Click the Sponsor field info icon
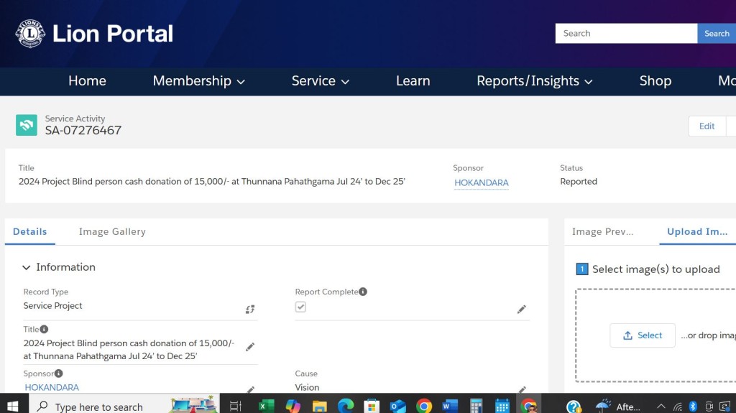The image size is (736, 413). click(x=59, y=373)
